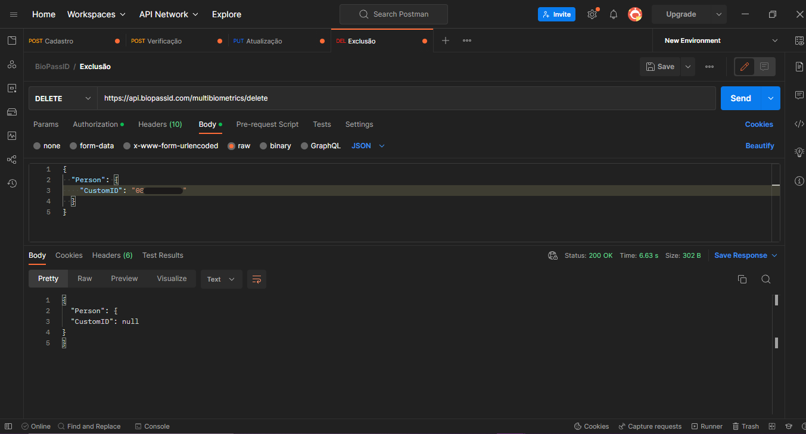Click the request URL field
This screenshot has width=806, height=434.
(406, 98)
